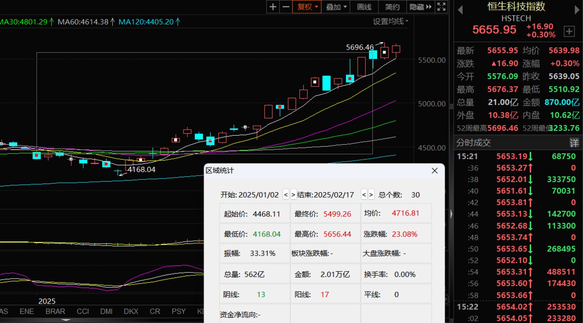
Task: Click the 画线 drawing tool button
Action: coord(364,7)
